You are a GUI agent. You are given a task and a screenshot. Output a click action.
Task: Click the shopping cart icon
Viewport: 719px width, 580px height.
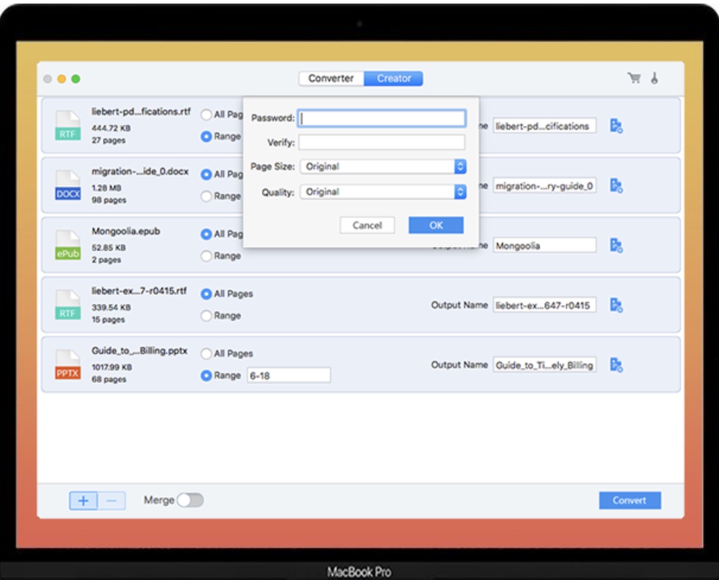pos(634,78)
